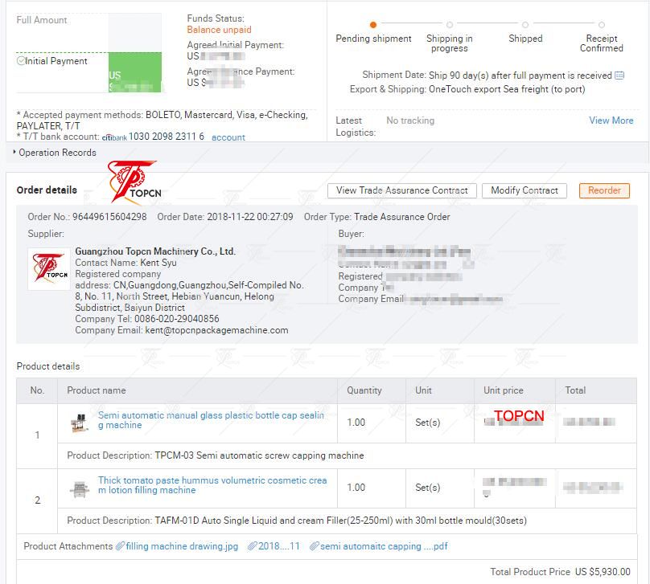Click the Shipping in progress step dot
Image resolution: width=650 pixels, height=584 pixels.
coord(450,25)
